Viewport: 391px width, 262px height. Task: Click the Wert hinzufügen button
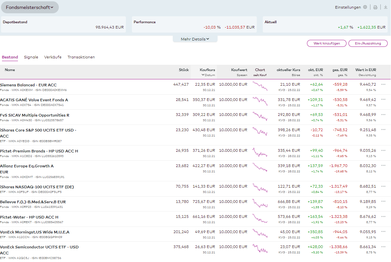tap(327, 44)
